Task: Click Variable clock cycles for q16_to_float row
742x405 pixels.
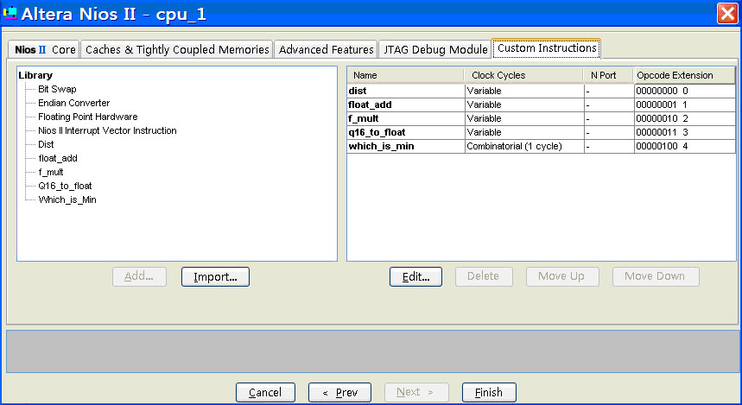Action: point(524,132)
